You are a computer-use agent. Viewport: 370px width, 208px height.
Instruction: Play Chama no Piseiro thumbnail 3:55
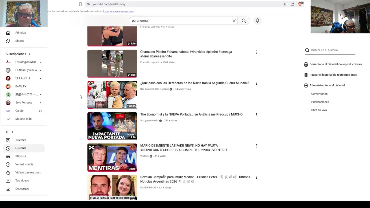[x=112, y=64]
